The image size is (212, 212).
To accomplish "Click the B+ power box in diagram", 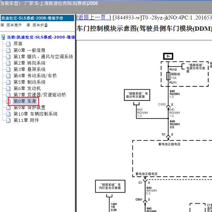I will tap(168, 56).
